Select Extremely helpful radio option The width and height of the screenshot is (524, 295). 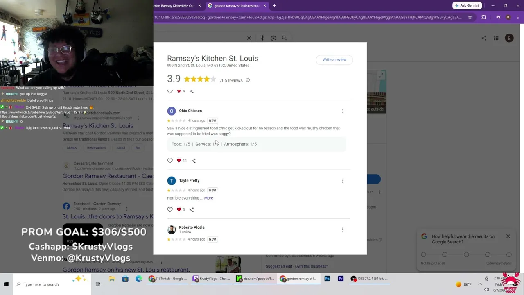coord(509,255)
